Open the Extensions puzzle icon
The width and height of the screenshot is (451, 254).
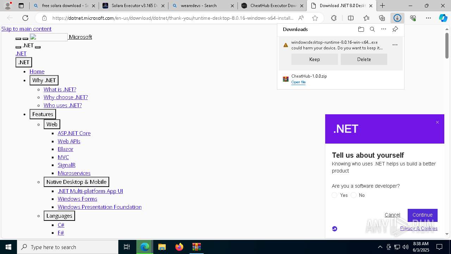point(334,18)
